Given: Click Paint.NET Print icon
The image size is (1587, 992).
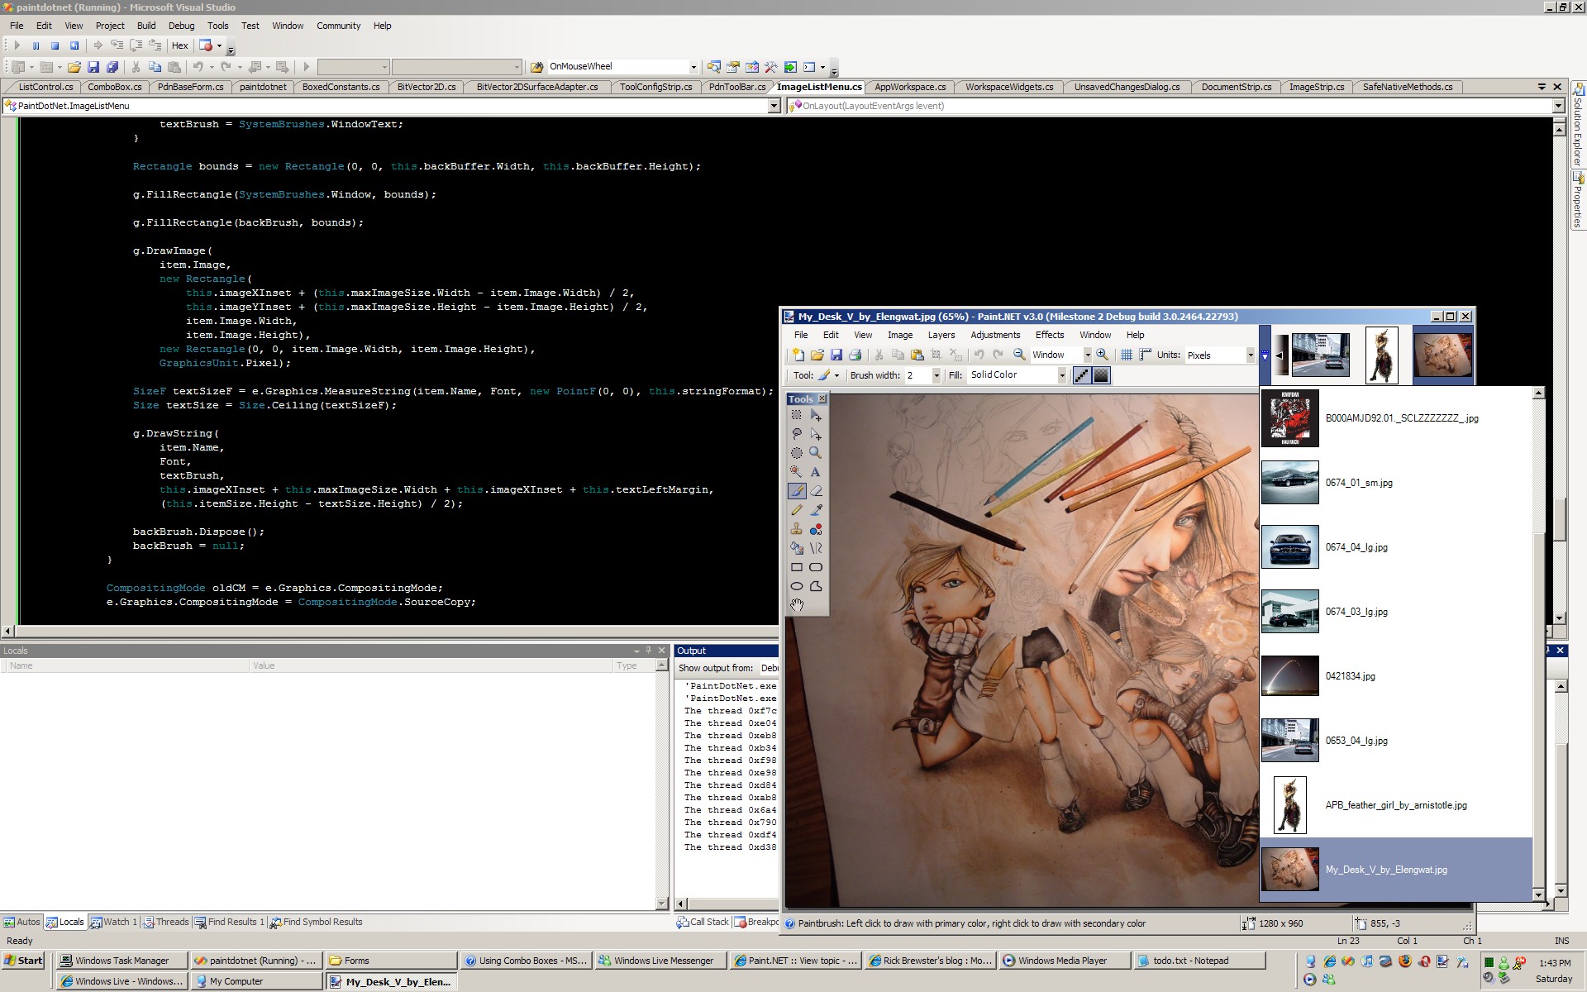Looking at the screenshot, I should tap(855, 355).
